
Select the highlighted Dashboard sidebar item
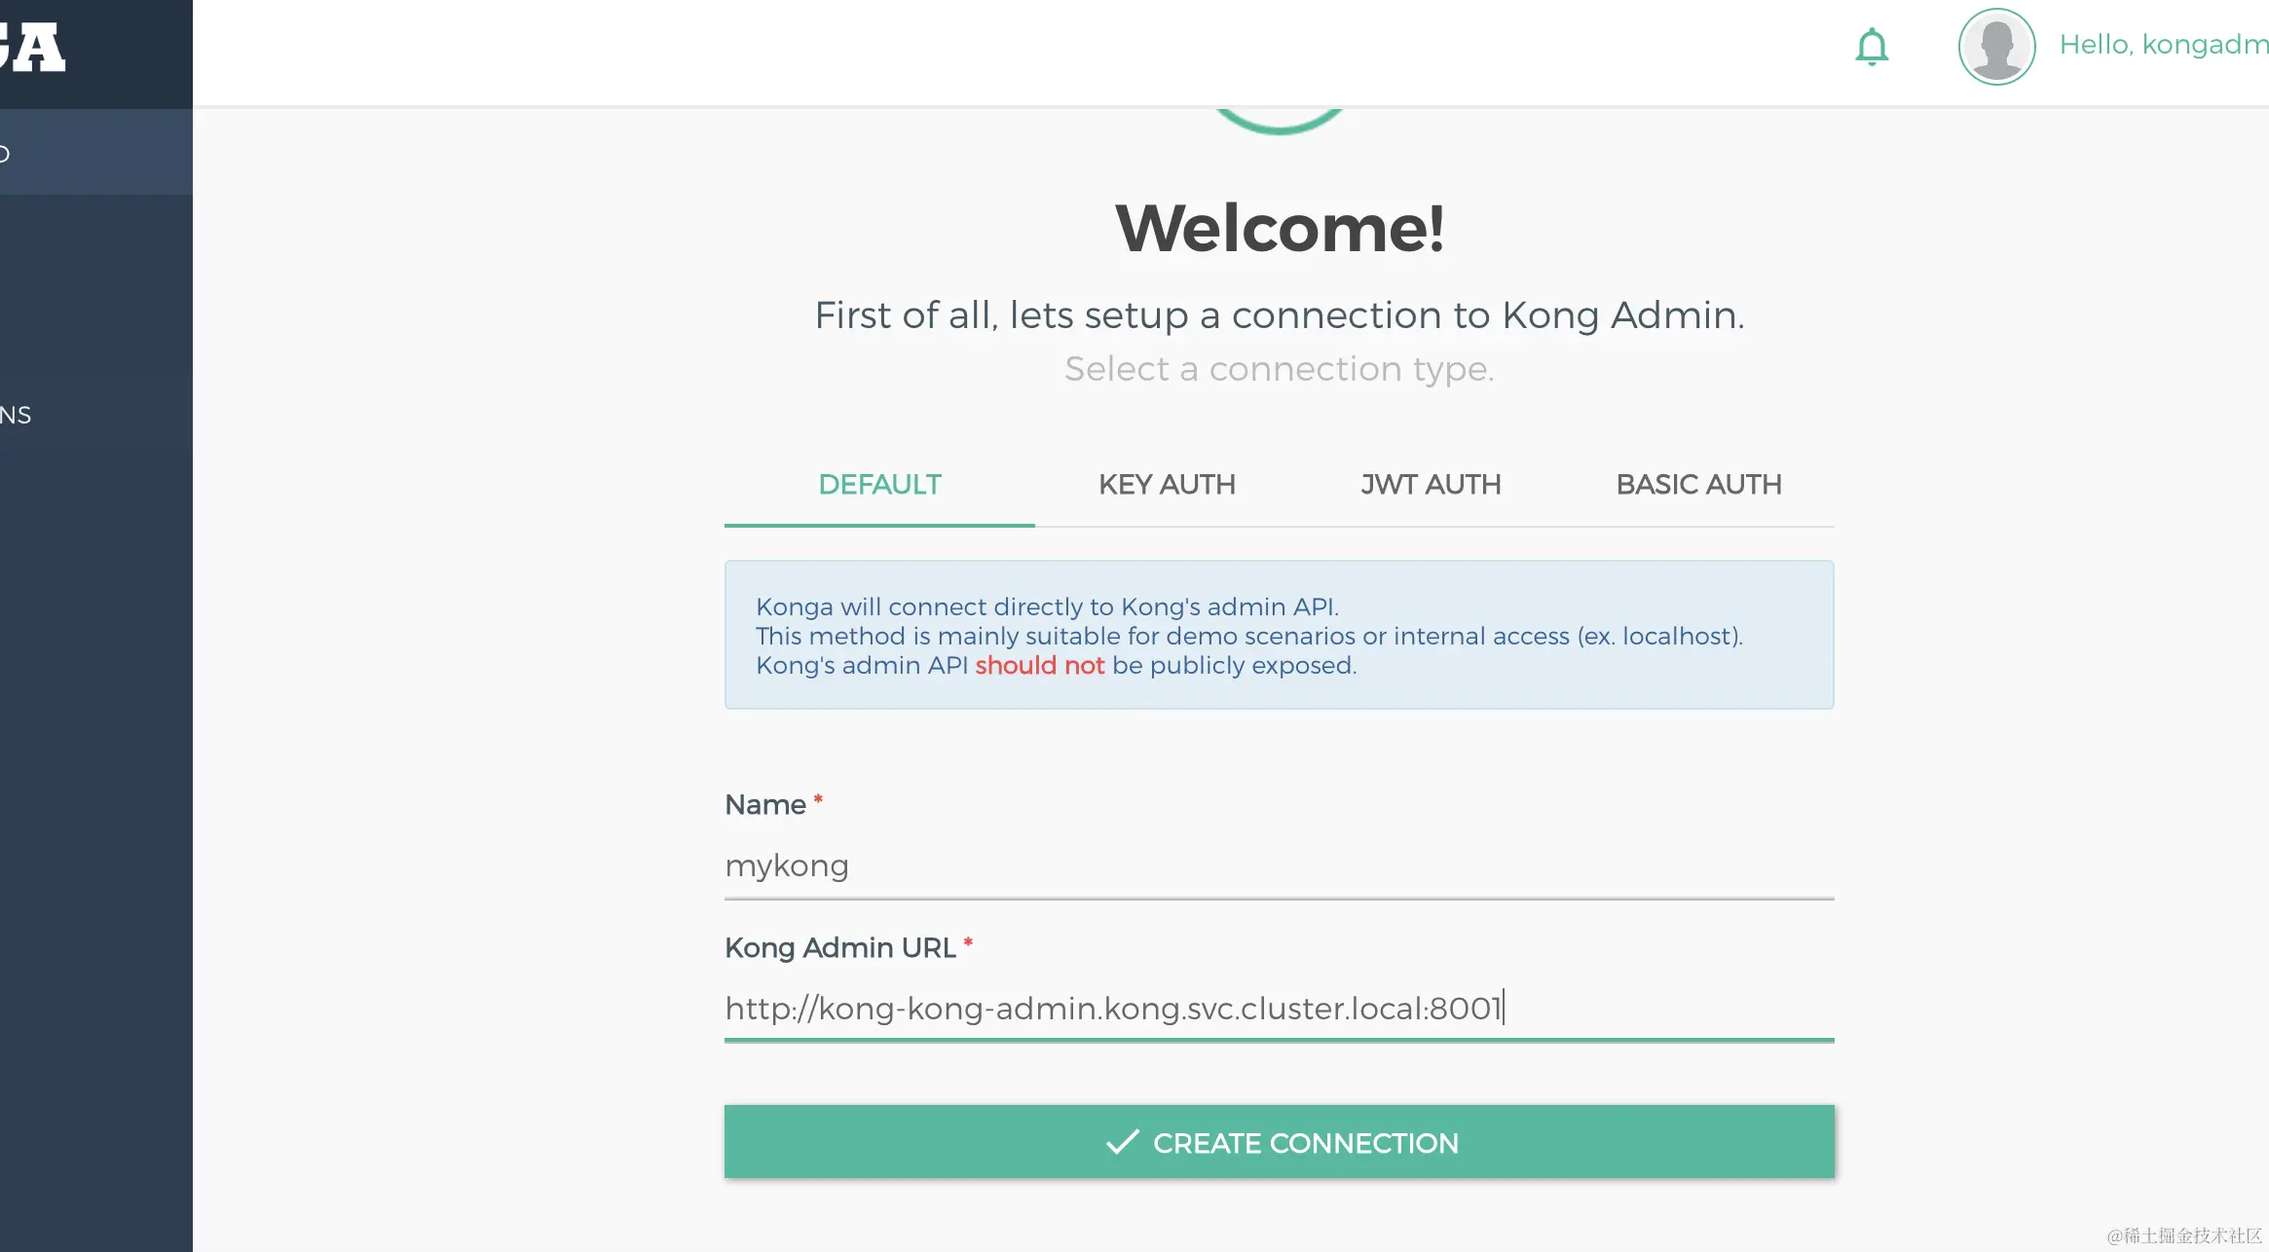click(95, 153)
